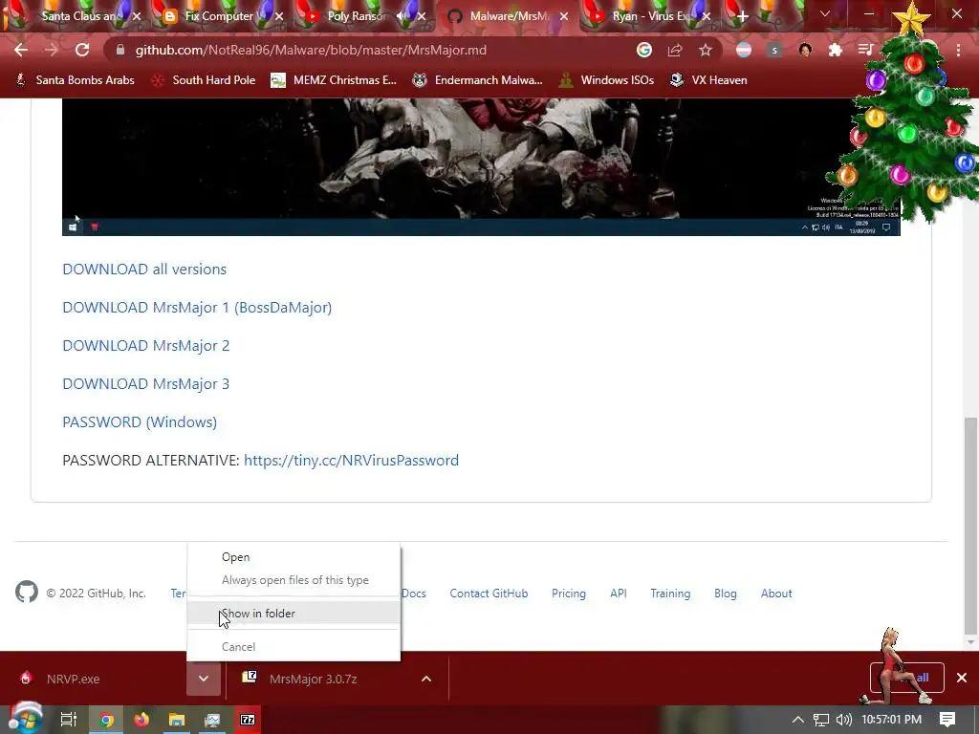Open the Chrome three-dot menu
Viewport: 979px width, 734px height.
958,50
